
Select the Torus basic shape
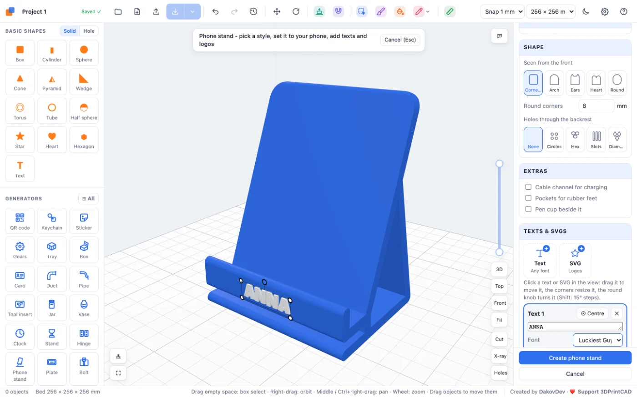[x=20, y=111]
